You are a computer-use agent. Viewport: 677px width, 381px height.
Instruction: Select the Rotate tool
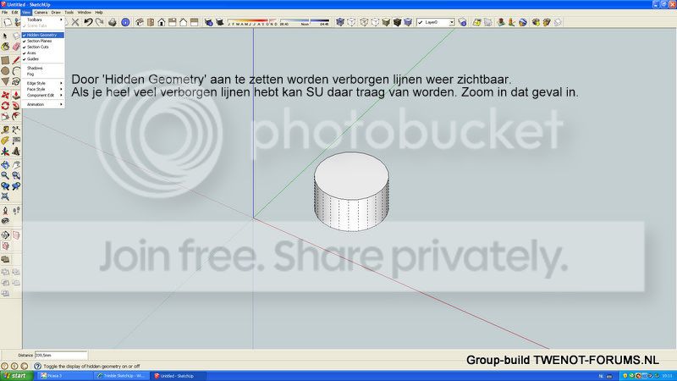coord(5,106)
